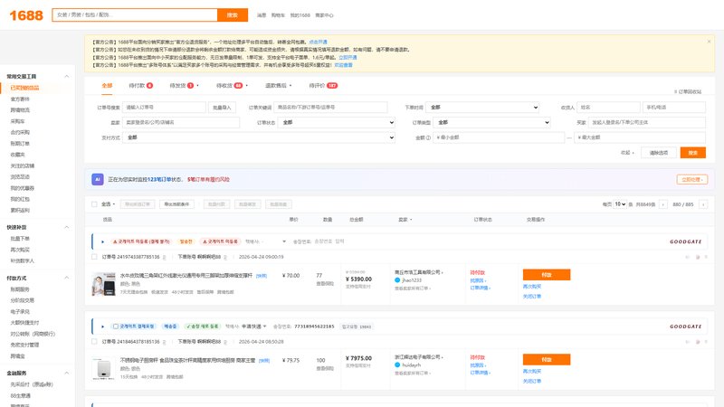The image size is (724, 407).
Task: Switch to the pending payment tab
Action: [140, 85]
